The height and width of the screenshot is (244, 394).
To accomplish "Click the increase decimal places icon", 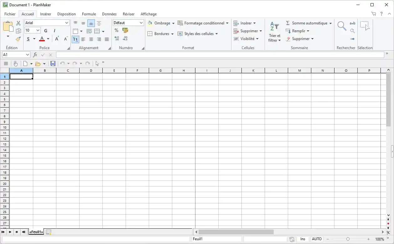I will 117,38.
